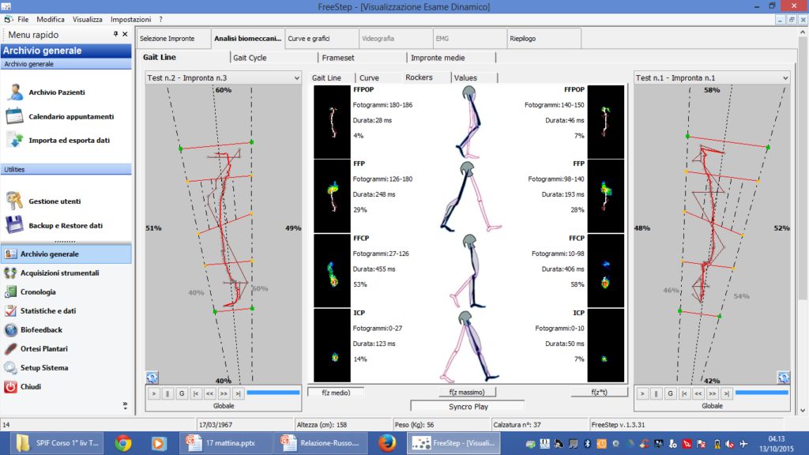809x455 pixels.
Task: Expand more sidebar options chevron
Action: pos(125,405)
